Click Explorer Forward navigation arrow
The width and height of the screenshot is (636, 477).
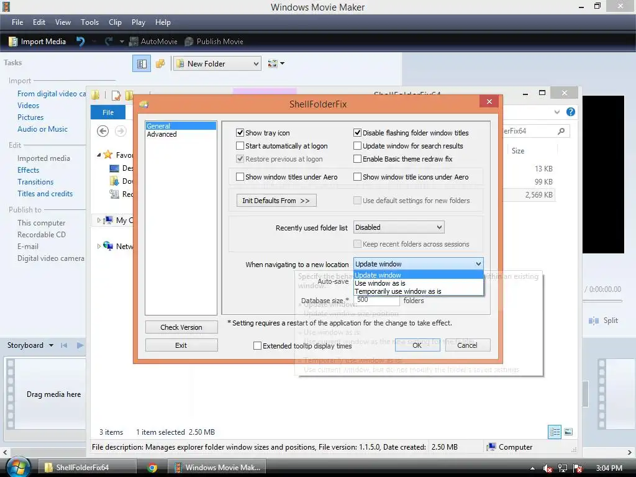[120, 131]
